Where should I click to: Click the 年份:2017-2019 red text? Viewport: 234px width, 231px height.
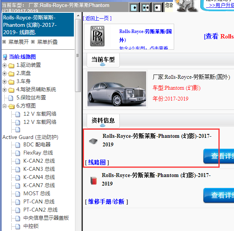(170, 99)
